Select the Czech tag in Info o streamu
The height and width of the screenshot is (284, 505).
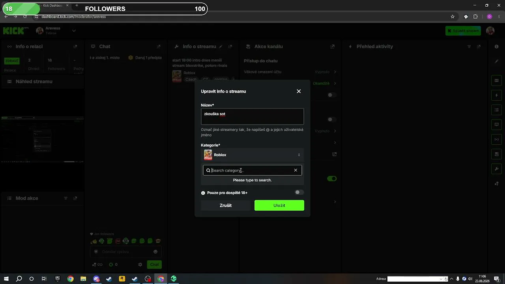point(191,79)
